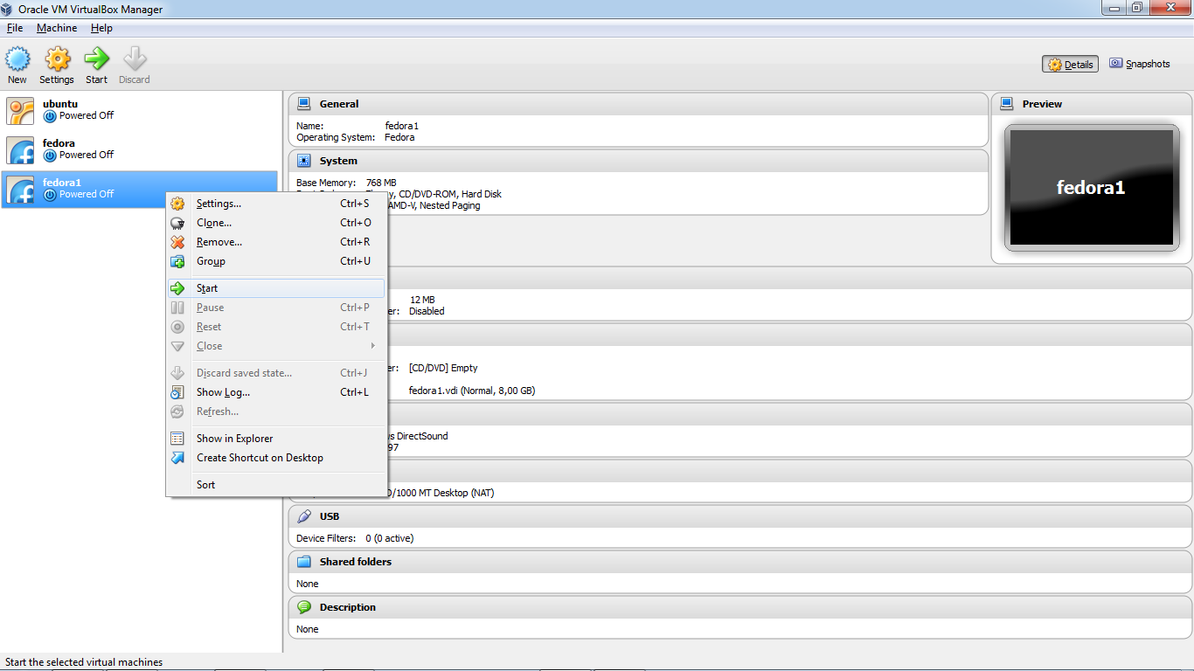The width and height of the screenshot is (1194, 671).
Task: Click the New virtual machine toolbar icon
Action: point(17,59)
